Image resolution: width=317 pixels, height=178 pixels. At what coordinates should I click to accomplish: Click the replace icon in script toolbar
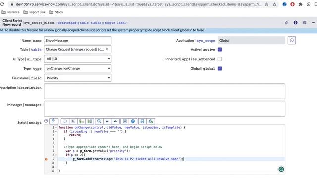point(81,121)
